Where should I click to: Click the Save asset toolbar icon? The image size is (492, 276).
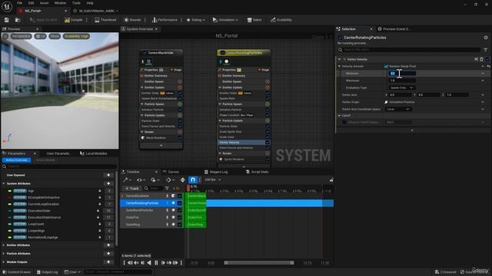pyautogui.click(x=7, y=20)
